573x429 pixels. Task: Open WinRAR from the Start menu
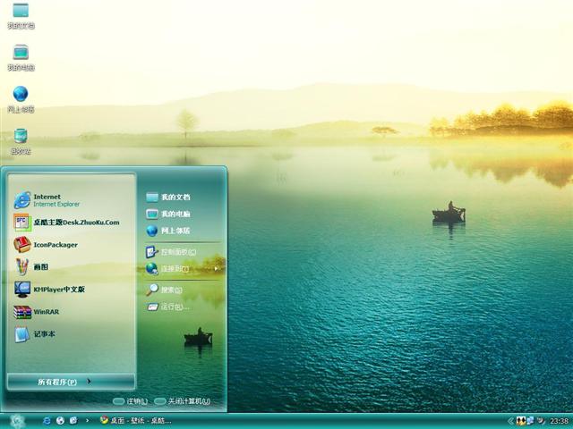tap(45, 312)
